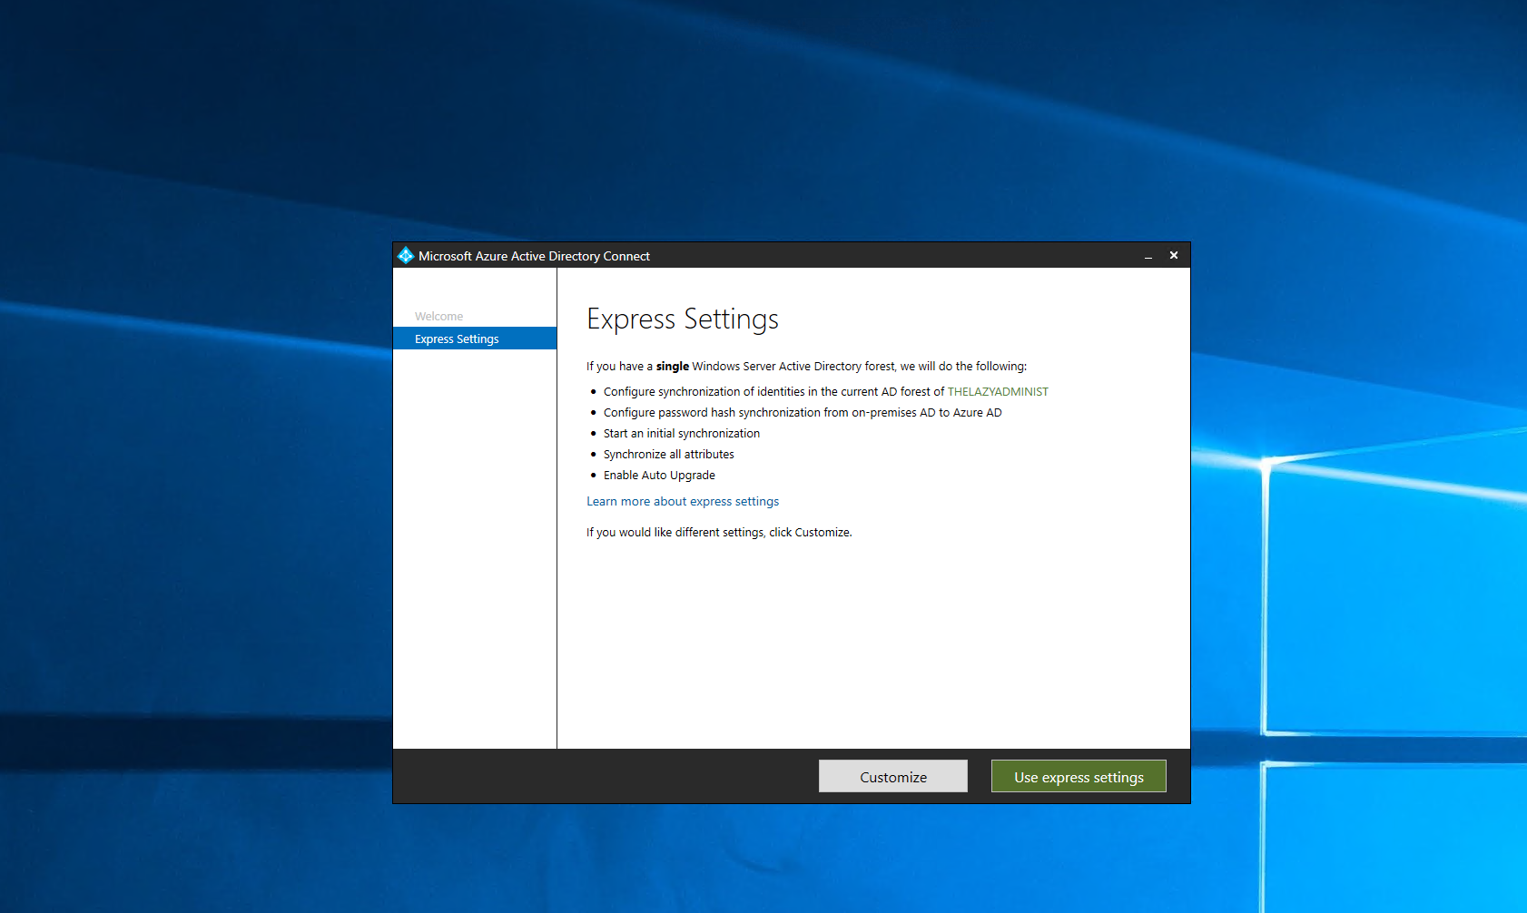
Task: Choose the Customize button
Action: pyautogui.click(x=893, y=777)
